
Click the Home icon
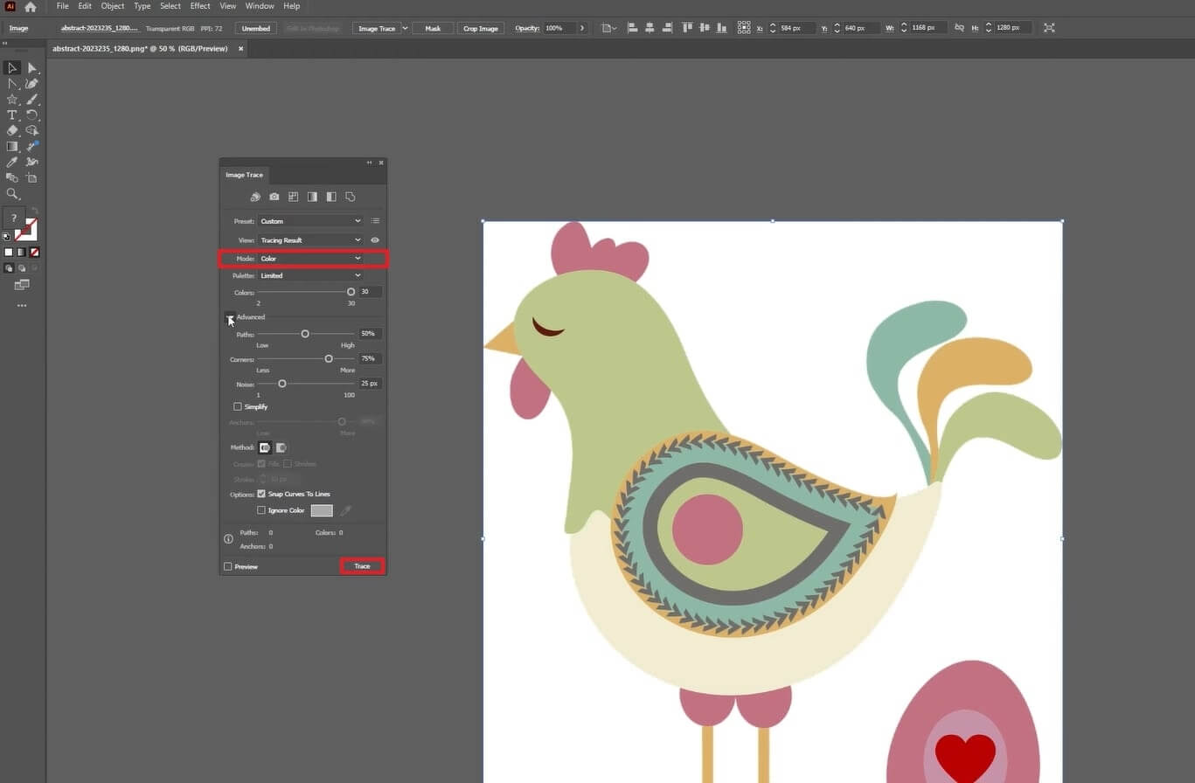coord(31,6)
